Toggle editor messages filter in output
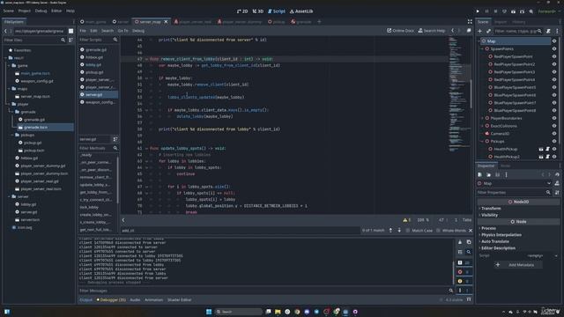564x317 pixels. coord(464,291)
